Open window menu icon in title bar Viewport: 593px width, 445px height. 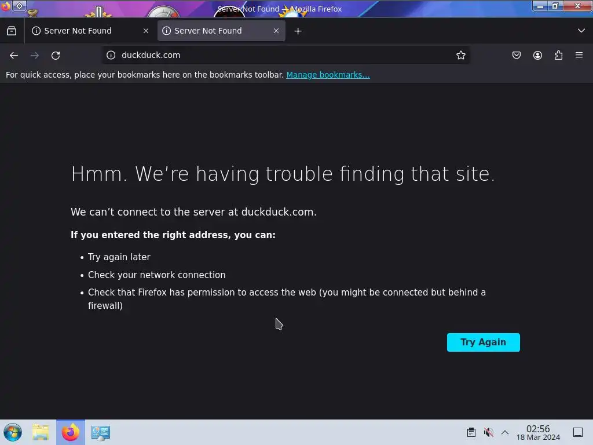6,6
